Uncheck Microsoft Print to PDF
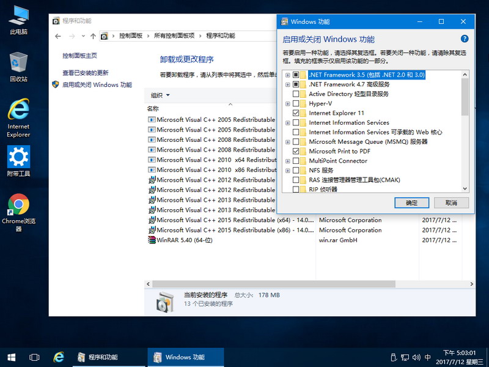Screen dimensions: 489x367 tap(296, 151)
